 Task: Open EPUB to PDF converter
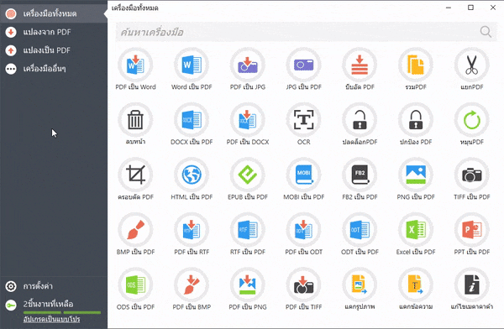[x=248, y=175]
